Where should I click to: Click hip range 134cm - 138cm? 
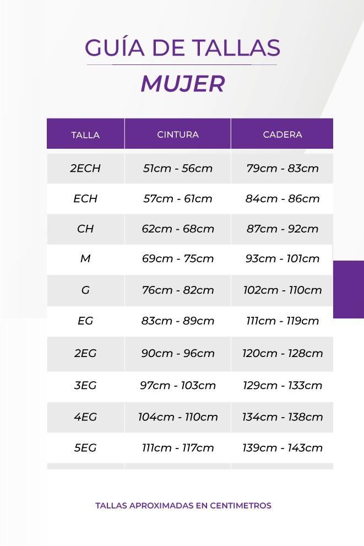click(282, 417)
